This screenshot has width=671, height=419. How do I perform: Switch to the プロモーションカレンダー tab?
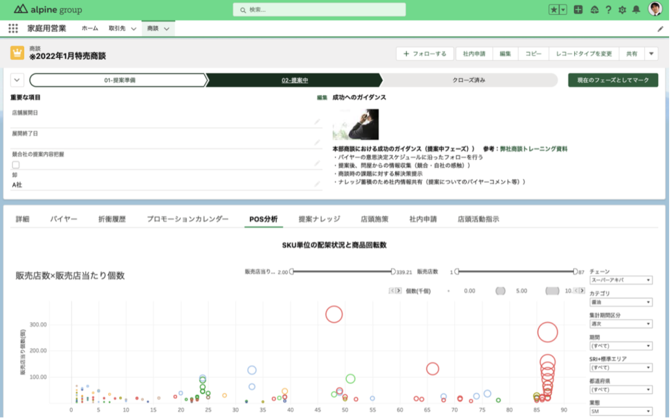(187, 219)
